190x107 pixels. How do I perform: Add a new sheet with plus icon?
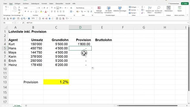26,106
